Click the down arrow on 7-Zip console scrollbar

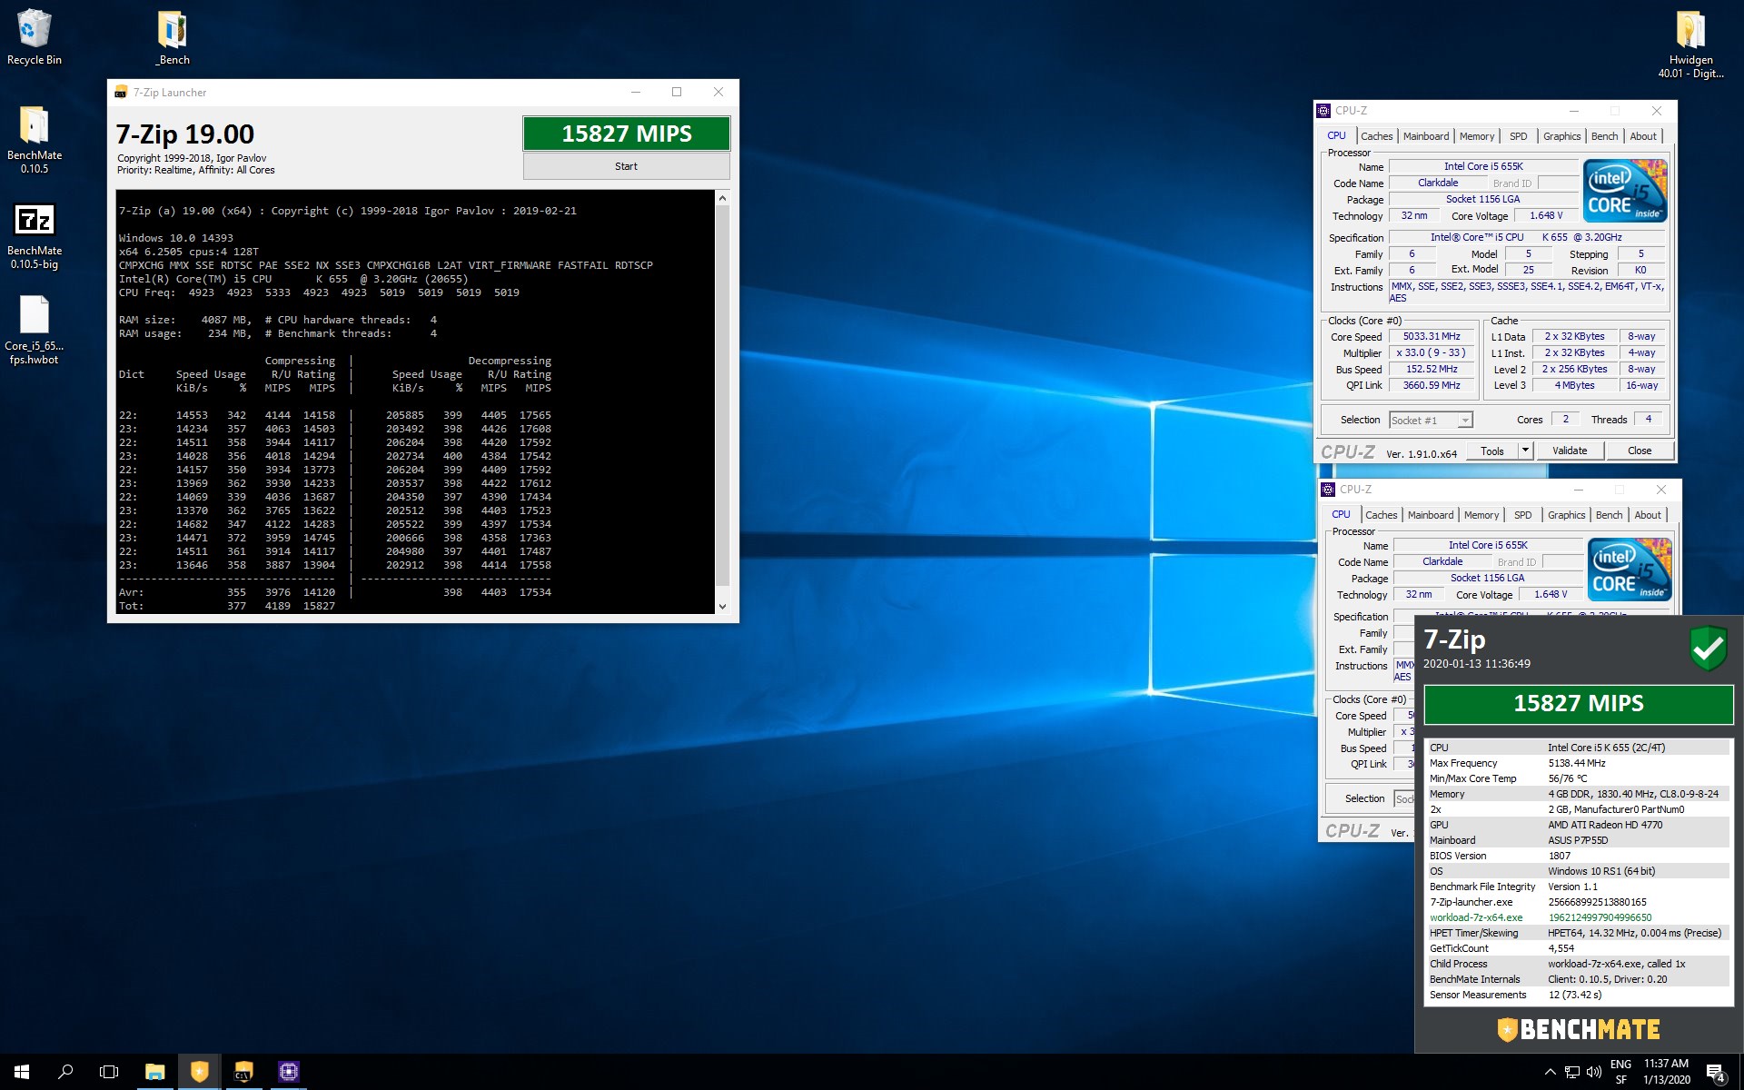tap(722, 606)
